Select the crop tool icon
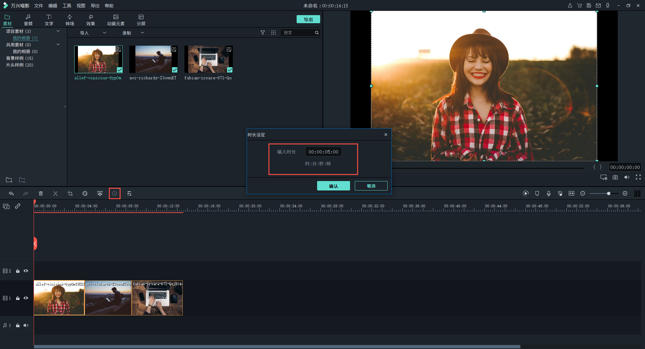The height and width of the screenshot is (349, 645). 70,193
